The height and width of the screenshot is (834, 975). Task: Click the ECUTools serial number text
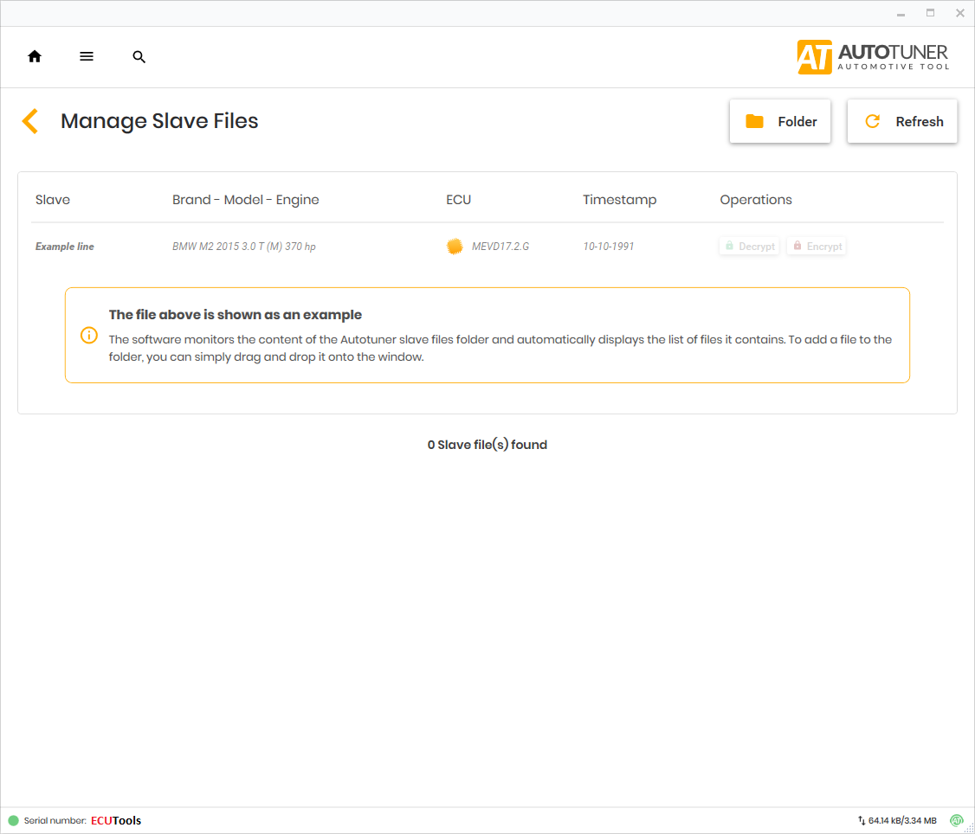coord(116,820)
